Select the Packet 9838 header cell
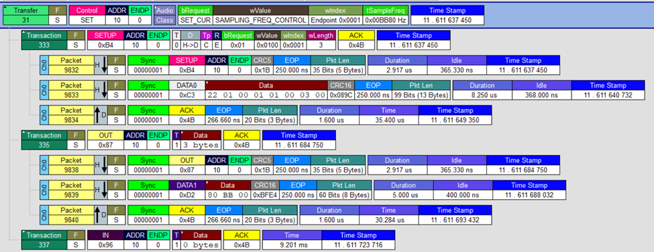This screenshot has width=654, height=252. coord(71,165)
